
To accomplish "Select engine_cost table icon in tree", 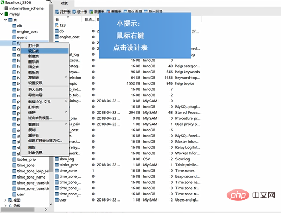I will pos(14,32).
